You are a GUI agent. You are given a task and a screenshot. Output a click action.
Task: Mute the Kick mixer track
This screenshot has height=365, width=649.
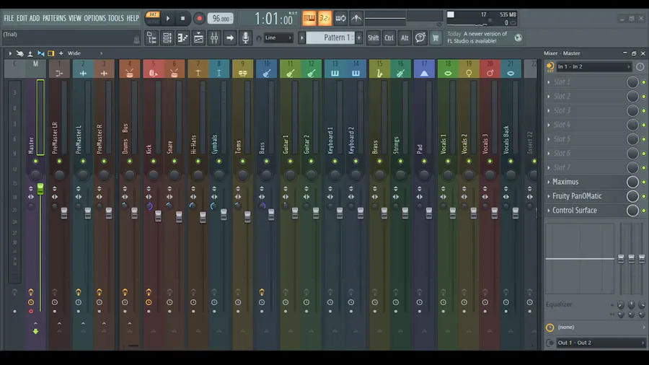pos(153,161)
